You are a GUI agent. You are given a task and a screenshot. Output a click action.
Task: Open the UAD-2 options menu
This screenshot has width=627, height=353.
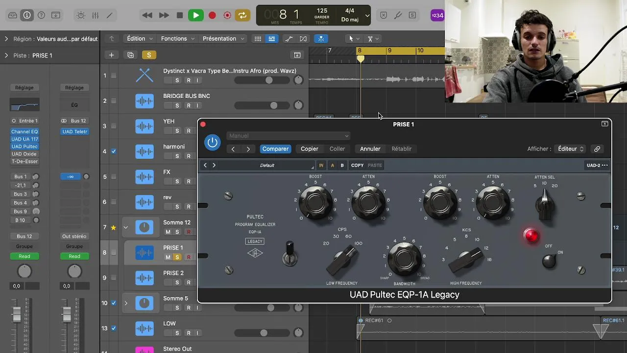[597, 165]
